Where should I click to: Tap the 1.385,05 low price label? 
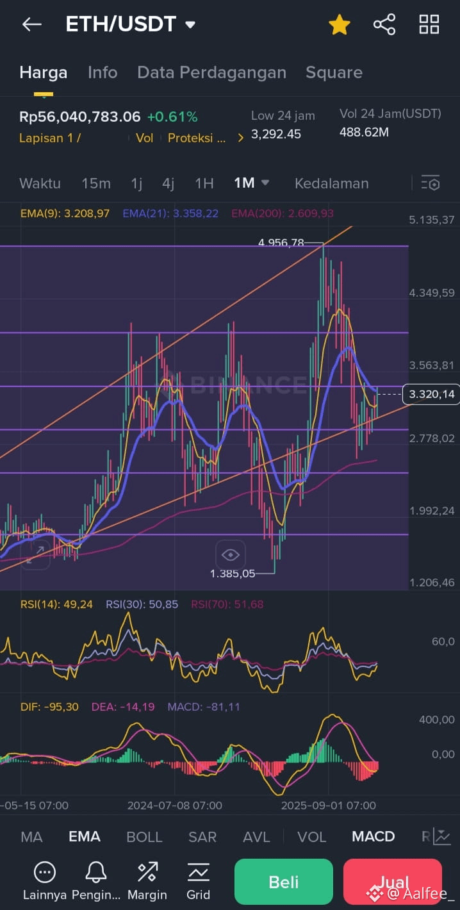[233, 574]
